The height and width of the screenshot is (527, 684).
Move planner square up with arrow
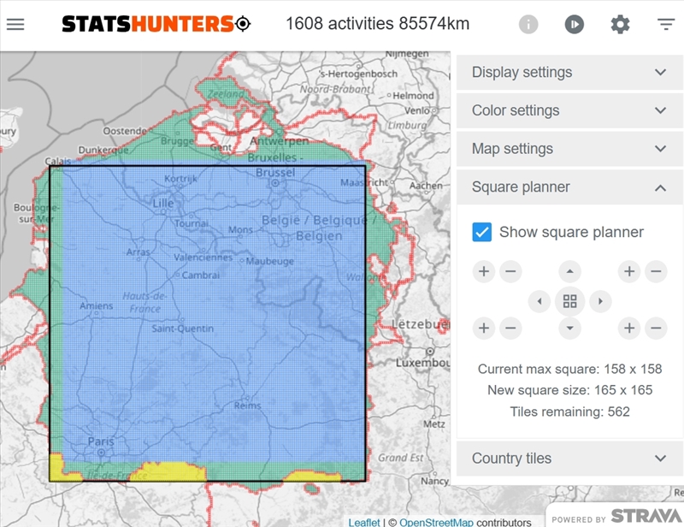click(569, 272)
